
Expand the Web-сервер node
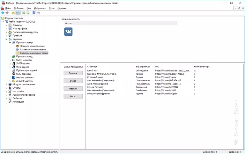10,67
